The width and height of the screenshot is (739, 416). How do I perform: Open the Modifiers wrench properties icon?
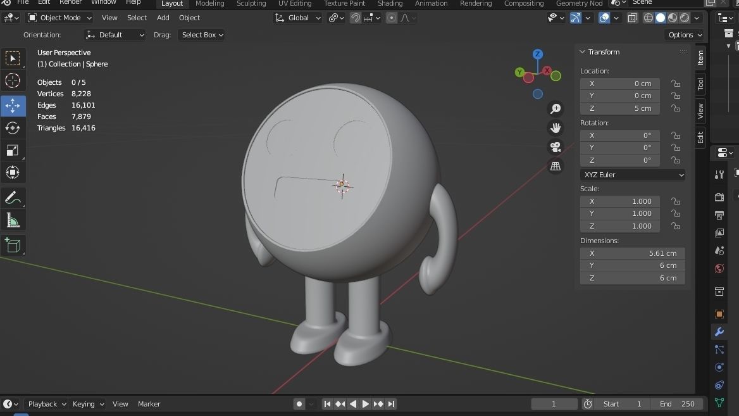tap(719, 332)
